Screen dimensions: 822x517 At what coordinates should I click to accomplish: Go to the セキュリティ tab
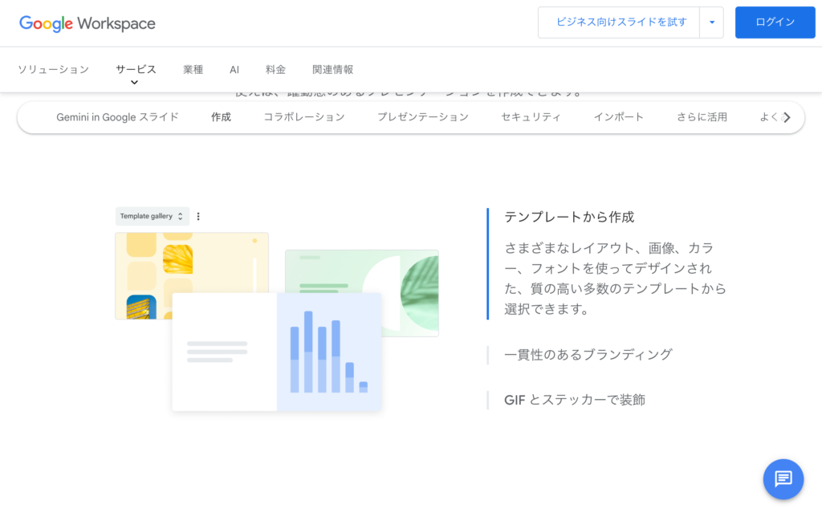pos(531,117)
